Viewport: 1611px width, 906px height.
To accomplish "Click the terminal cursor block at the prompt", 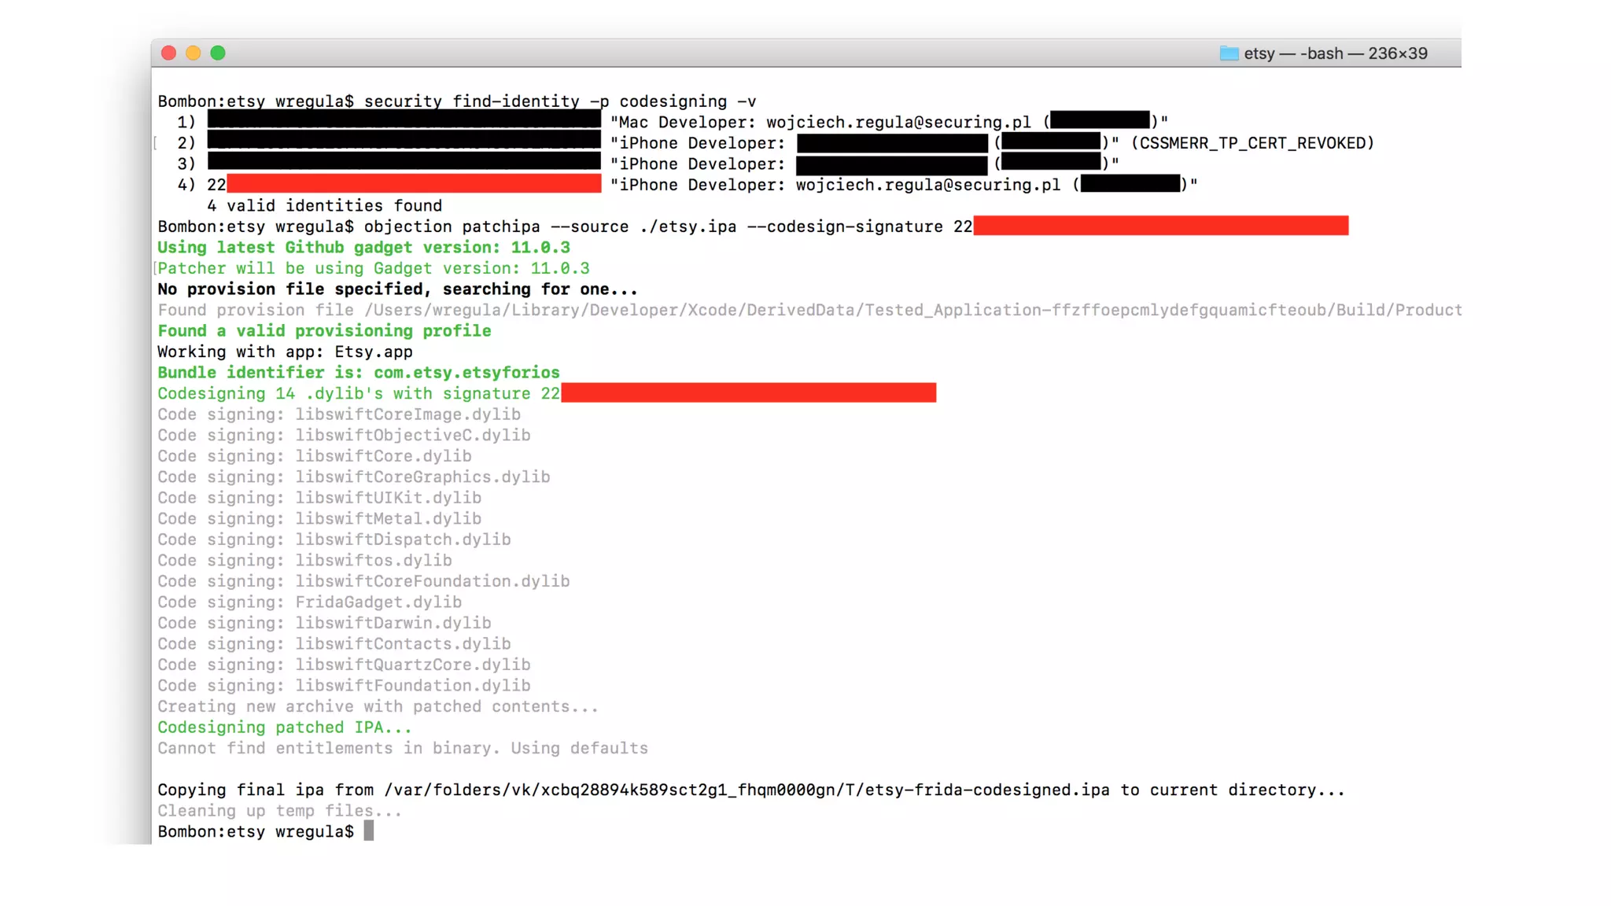I will tap(369, 831).
